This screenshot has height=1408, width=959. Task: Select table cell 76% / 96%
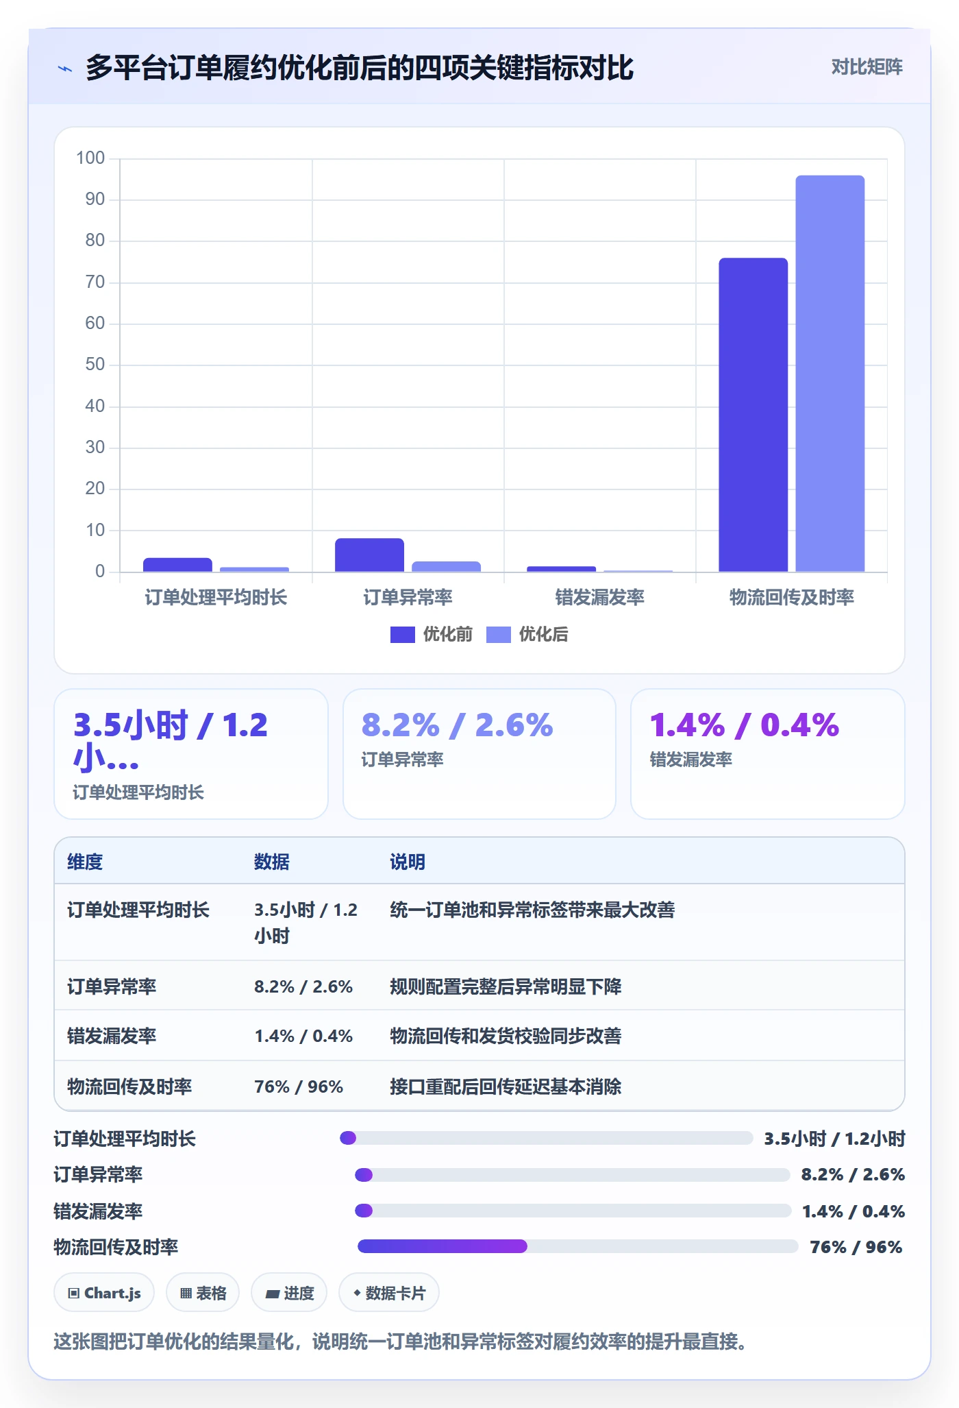coord(299,1087)
